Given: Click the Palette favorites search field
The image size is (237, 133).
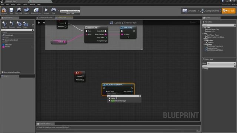Looking at the screenshot, I should pos(219,25).
